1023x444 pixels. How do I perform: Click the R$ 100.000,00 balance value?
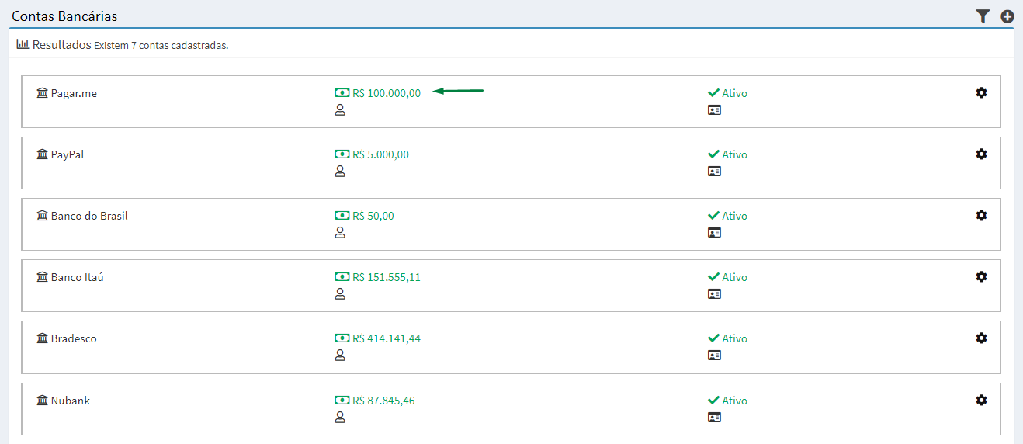pyautogui.click(x=386, y=93)
